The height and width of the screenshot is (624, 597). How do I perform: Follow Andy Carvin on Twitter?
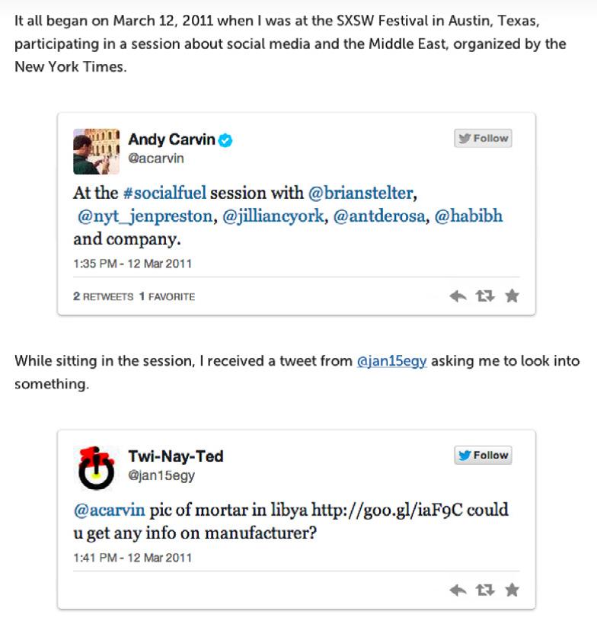pos(483,139)
